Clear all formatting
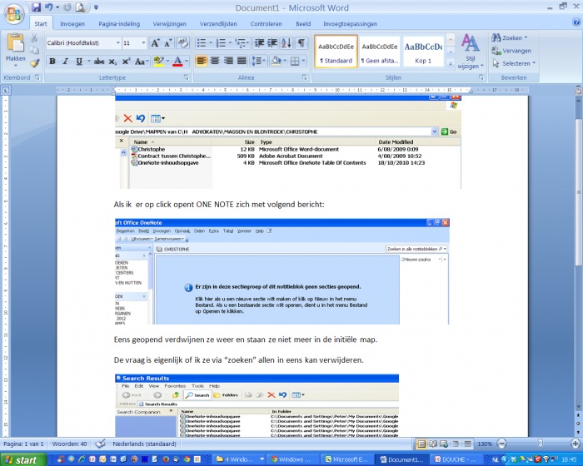The image size is (583, 466). point(182,42)
